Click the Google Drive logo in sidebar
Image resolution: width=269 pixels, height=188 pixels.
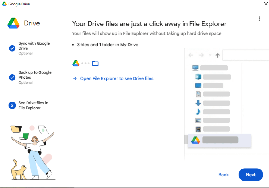coord(13,23)
